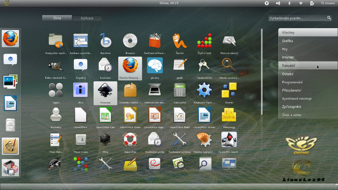Filter apps by Hry
This screenshot has height=190, width=338.
[x=308, y=49]
